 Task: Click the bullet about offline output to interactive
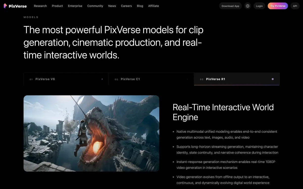pos(221,180)
